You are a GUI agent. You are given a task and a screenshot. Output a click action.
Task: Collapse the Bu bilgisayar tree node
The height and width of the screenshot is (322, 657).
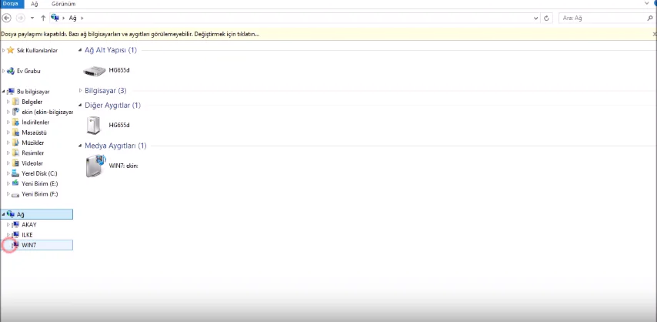point(3,92)
